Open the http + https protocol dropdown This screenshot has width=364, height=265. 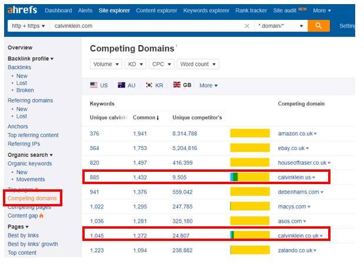click(x=29, y=26)
